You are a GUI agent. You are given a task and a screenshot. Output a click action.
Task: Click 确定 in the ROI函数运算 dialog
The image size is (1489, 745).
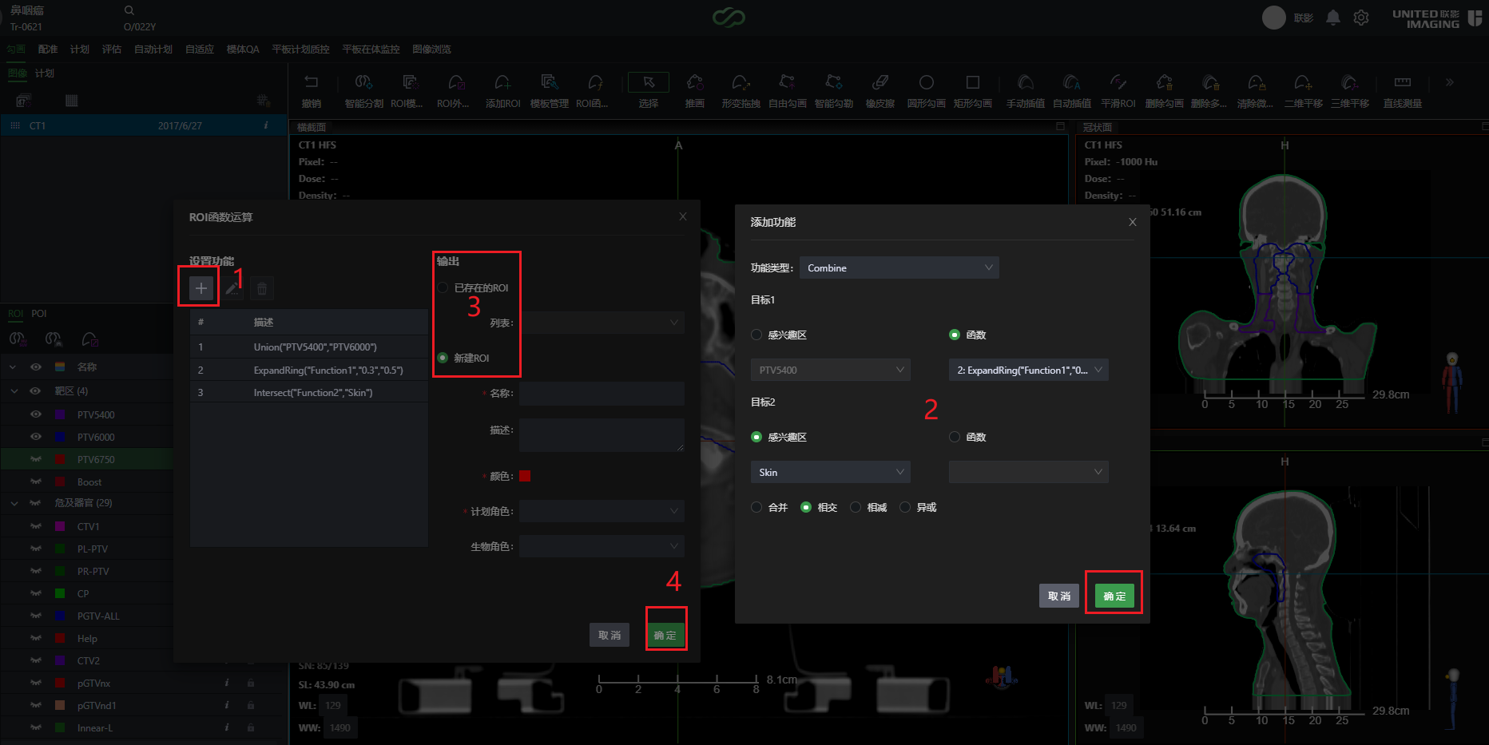click(665, 635)
